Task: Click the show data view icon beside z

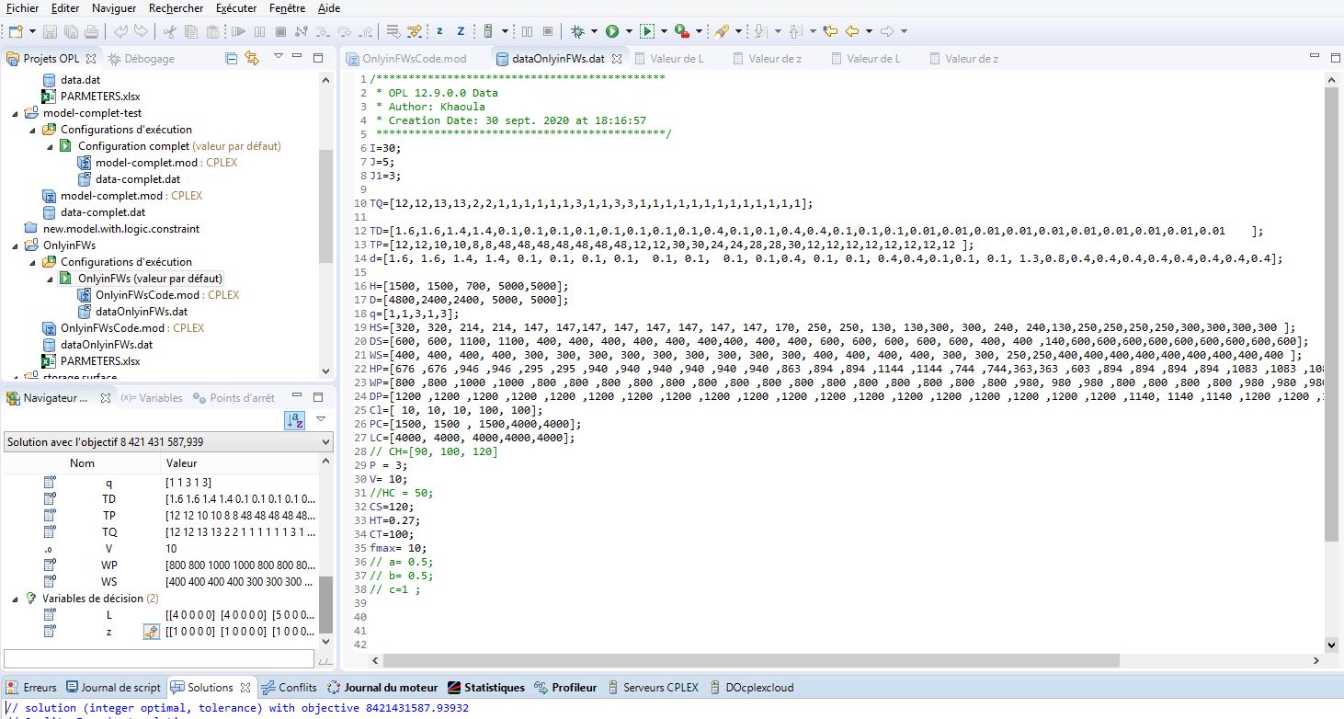Action: [x=152, y=632]
